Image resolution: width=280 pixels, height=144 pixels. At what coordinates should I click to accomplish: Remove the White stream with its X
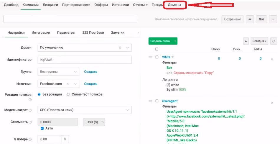pos(272,59)
